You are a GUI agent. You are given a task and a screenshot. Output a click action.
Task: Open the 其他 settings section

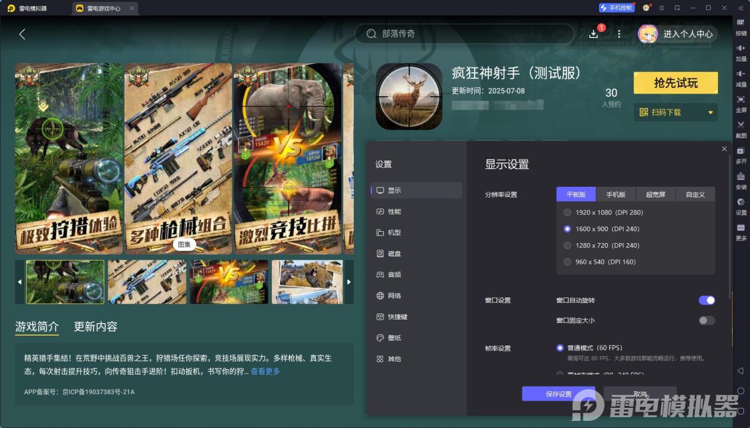click(416, 359)
